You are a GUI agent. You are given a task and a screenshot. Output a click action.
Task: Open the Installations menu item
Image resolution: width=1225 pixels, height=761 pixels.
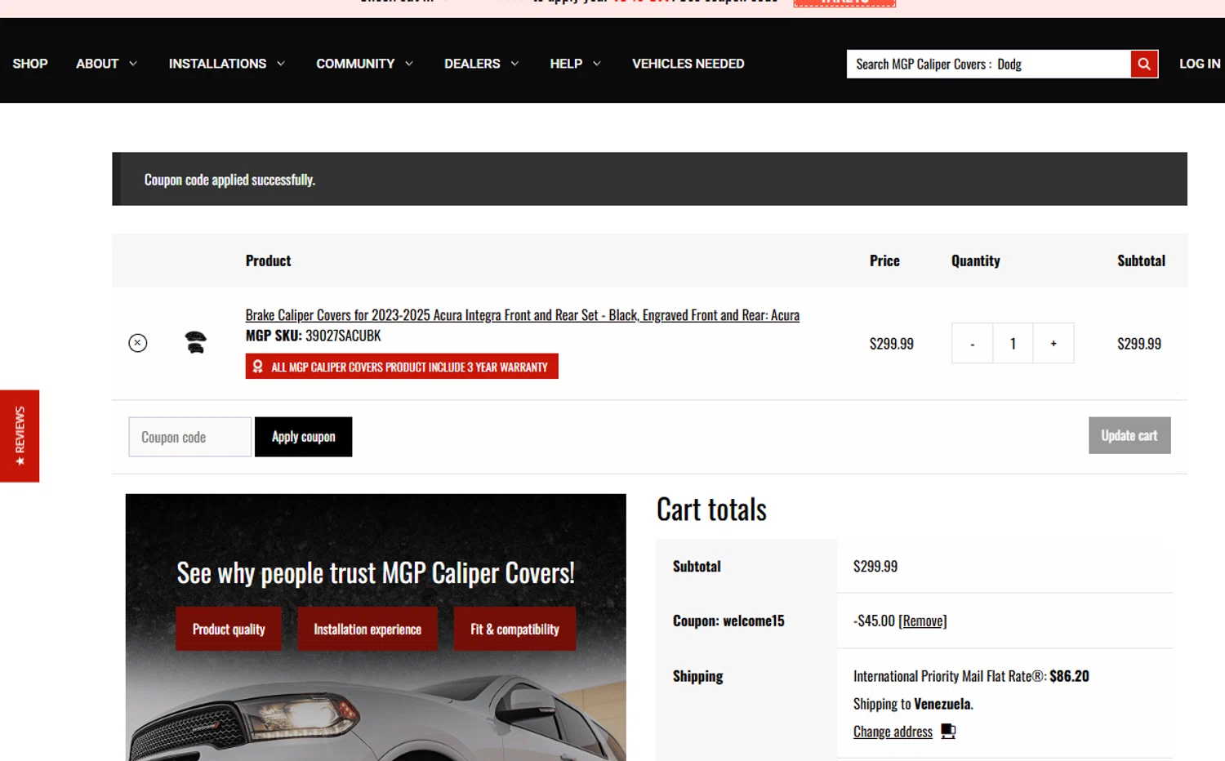pos(217,64)
